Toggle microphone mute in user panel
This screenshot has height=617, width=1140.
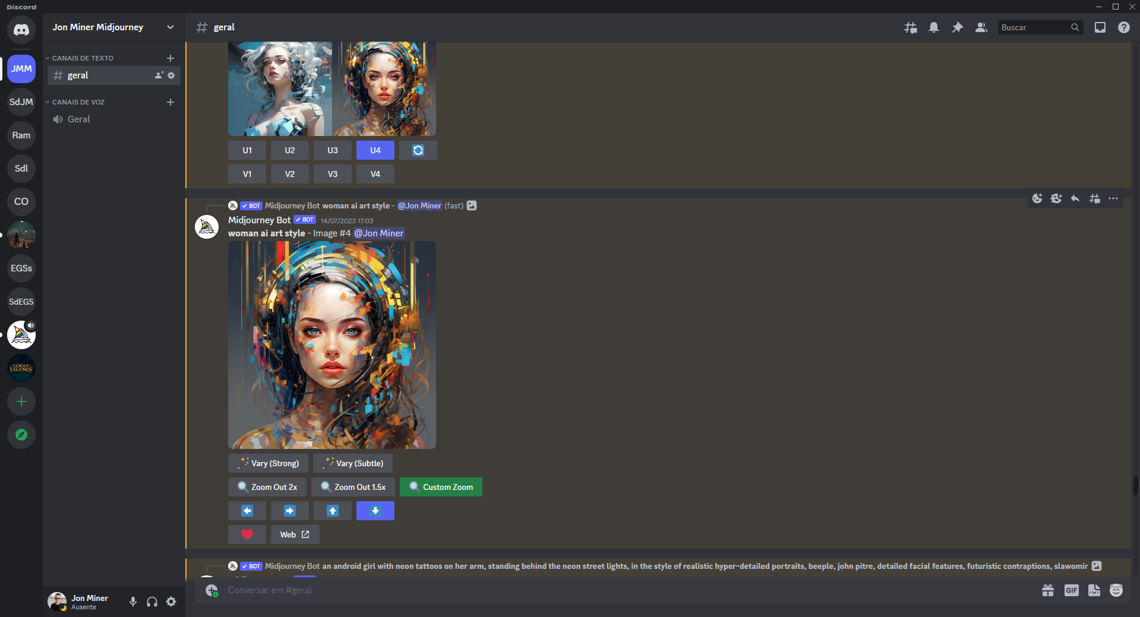click(133, 602)
